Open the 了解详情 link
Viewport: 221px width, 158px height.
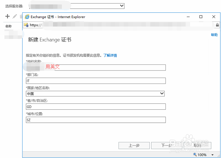(110, 55)
